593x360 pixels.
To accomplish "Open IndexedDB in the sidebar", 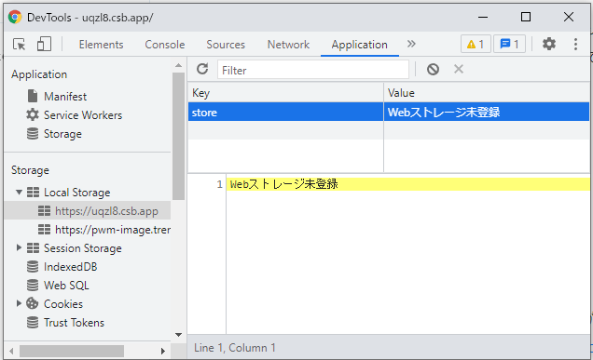I will tap(70, 267).
